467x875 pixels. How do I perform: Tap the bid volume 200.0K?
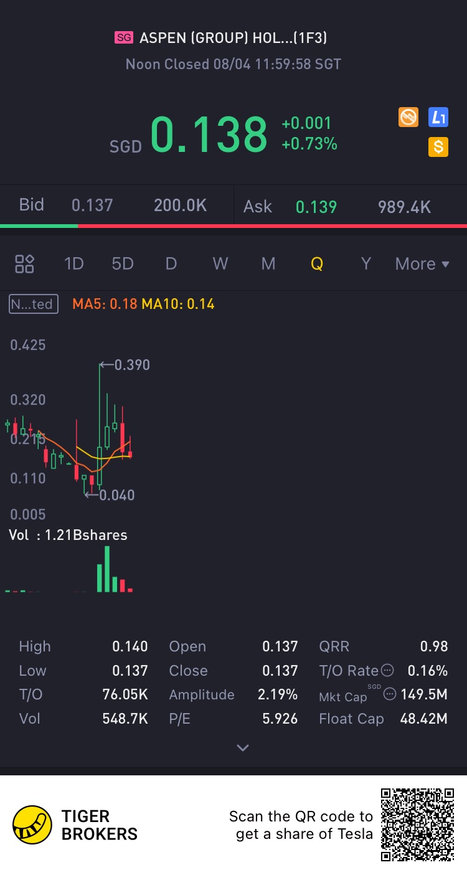pyautogui.click(x=181, y=206)
